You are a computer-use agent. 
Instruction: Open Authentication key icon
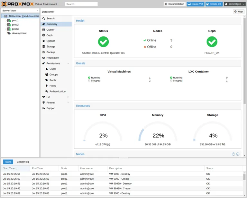tap(47, 91)
